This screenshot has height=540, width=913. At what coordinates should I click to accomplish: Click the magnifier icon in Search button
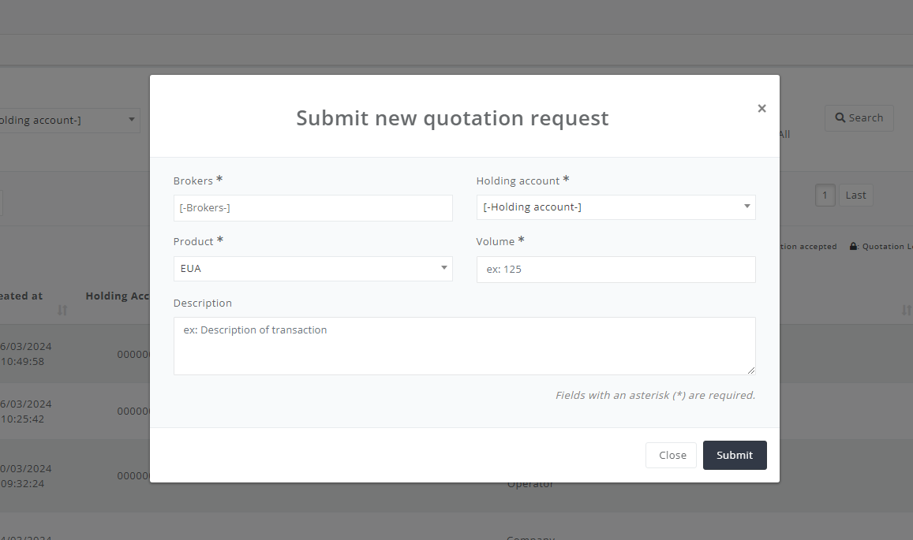[840, 117]
